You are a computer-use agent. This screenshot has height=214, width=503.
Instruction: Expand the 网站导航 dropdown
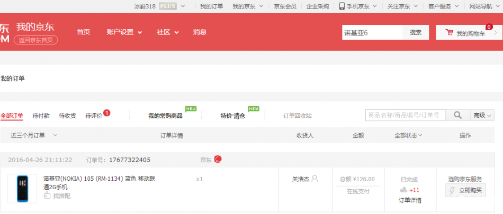click(498, 6)
